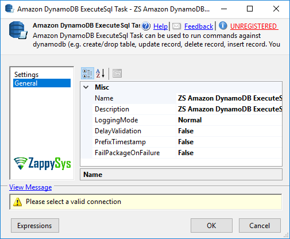Open the Settings tab
The width and height of the screenshot is (290, 239).
[26, 75]
